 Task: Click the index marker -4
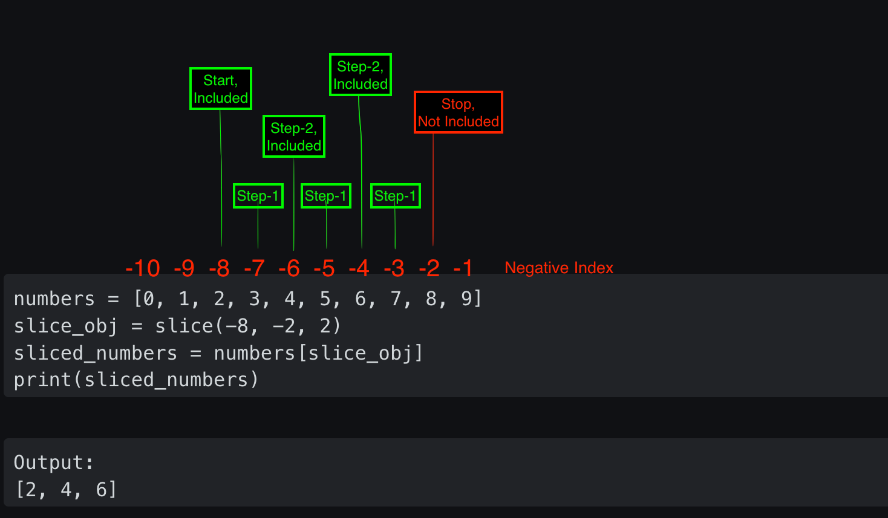360,268
